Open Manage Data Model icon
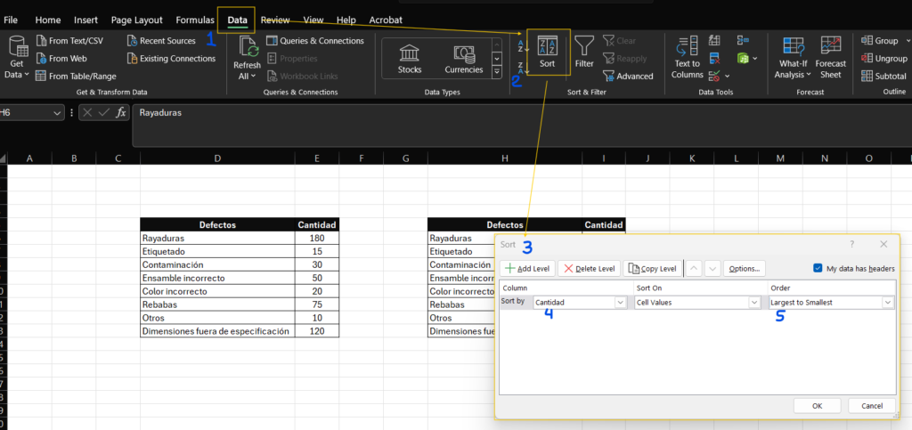This screenshot has height=430, width=912. 743,58
